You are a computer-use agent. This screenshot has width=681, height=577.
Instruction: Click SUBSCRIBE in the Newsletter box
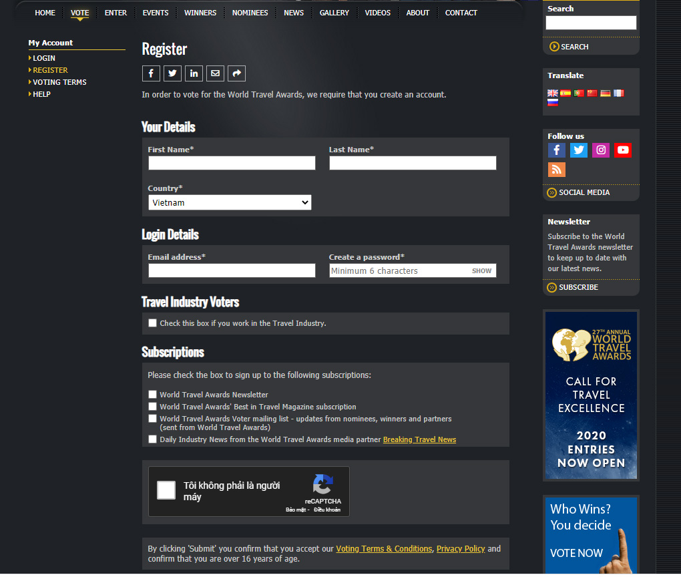click(x=573, y=287)
